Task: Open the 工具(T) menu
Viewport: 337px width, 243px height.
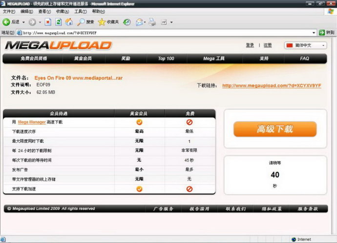Action: (81, 12)
